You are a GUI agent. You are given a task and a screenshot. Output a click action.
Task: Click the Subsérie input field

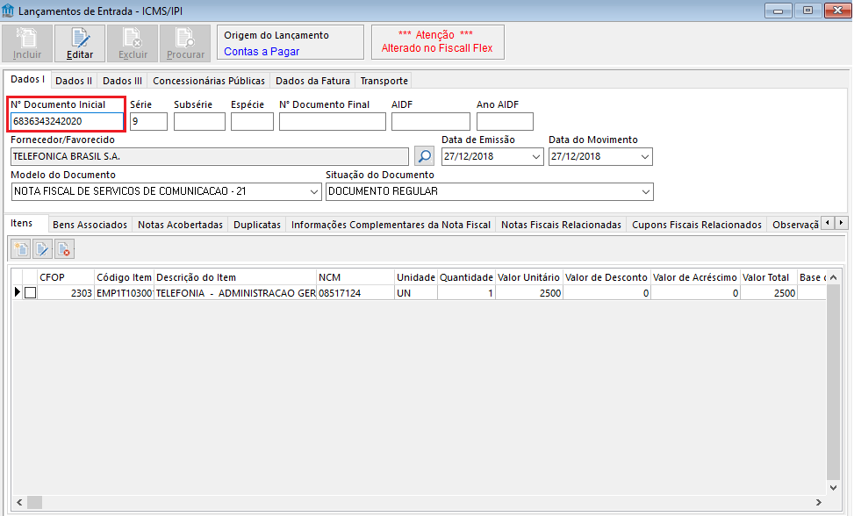point(199,121)
